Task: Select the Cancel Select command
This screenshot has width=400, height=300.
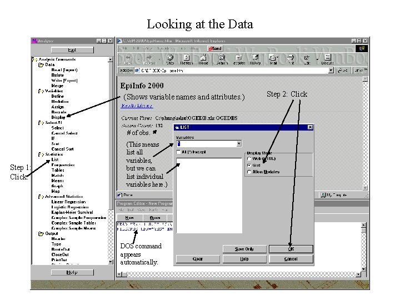Action: 64,133
